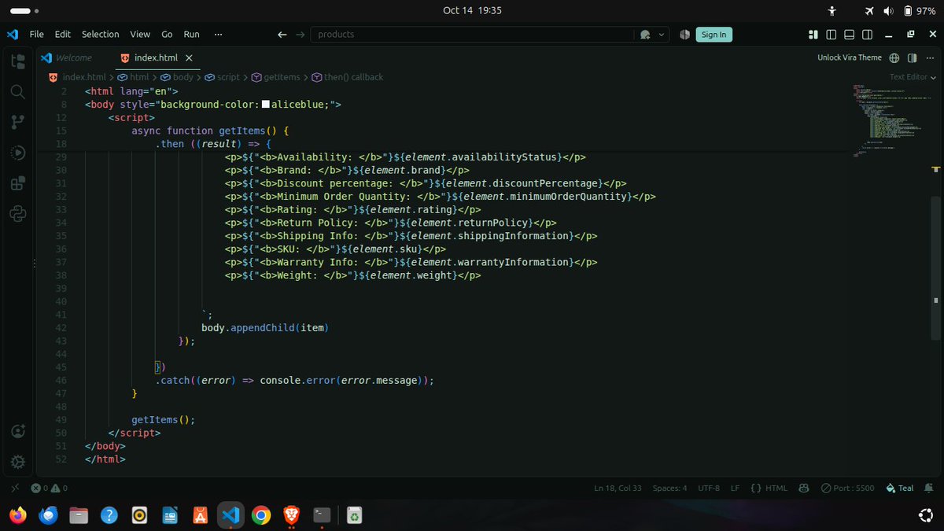944x531 pixels.
Task: Open the Selection menu
Action: 101,35
